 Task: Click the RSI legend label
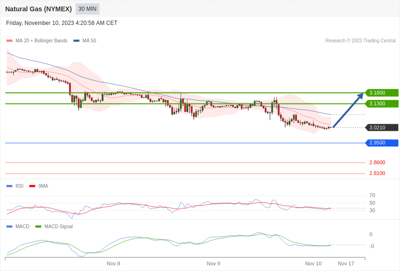click(x=19, y=186)
